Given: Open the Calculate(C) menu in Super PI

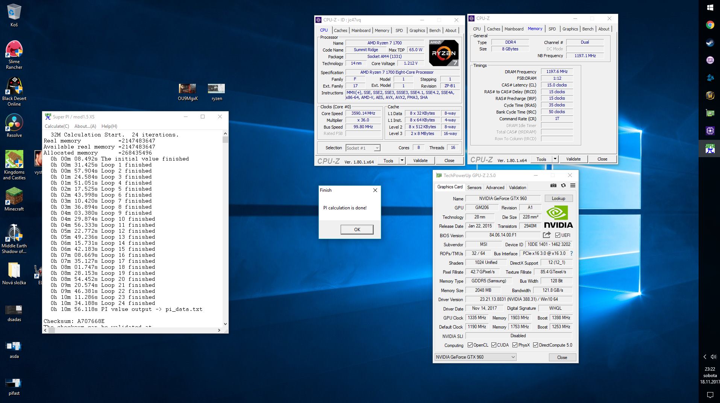Looking at the screenshot, I should pos(57,126).
